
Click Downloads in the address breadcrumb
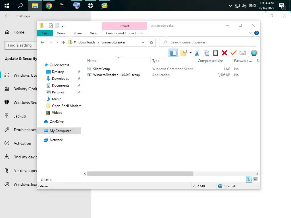[87, 42]
